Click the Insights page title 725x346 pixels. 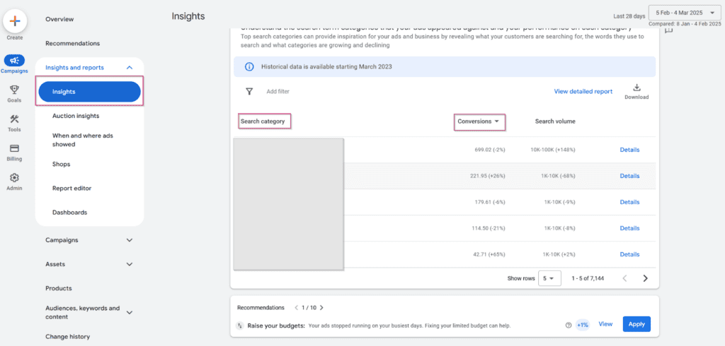click(188, 16)
